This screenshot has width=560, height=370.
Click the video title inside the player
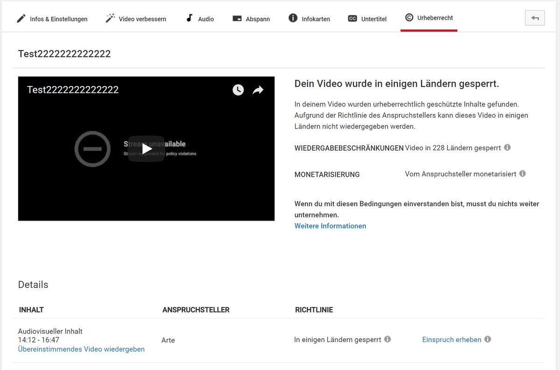[x=73, y=90]
